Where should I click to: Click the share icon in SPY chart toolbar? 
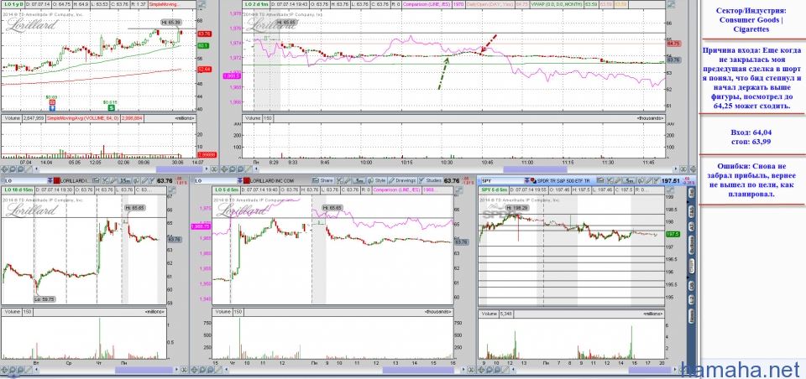[x=599, y=180]
